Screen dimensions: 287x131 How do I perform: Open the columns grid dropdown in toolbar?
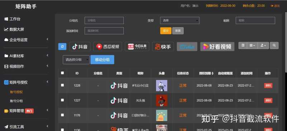click(x=253, y=45)
